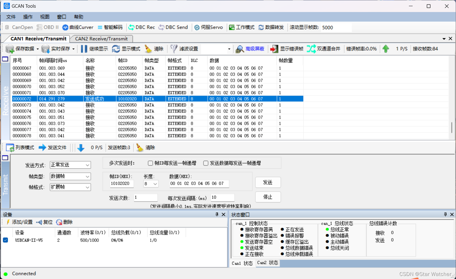Toggle 显示错误帧 show error frames
The height and width of the screenshot is (279, 456).
[x=286, y=49]
